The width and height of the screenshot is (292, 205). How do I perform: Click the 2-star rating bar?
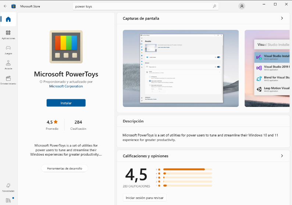click(x=188, y=181)
